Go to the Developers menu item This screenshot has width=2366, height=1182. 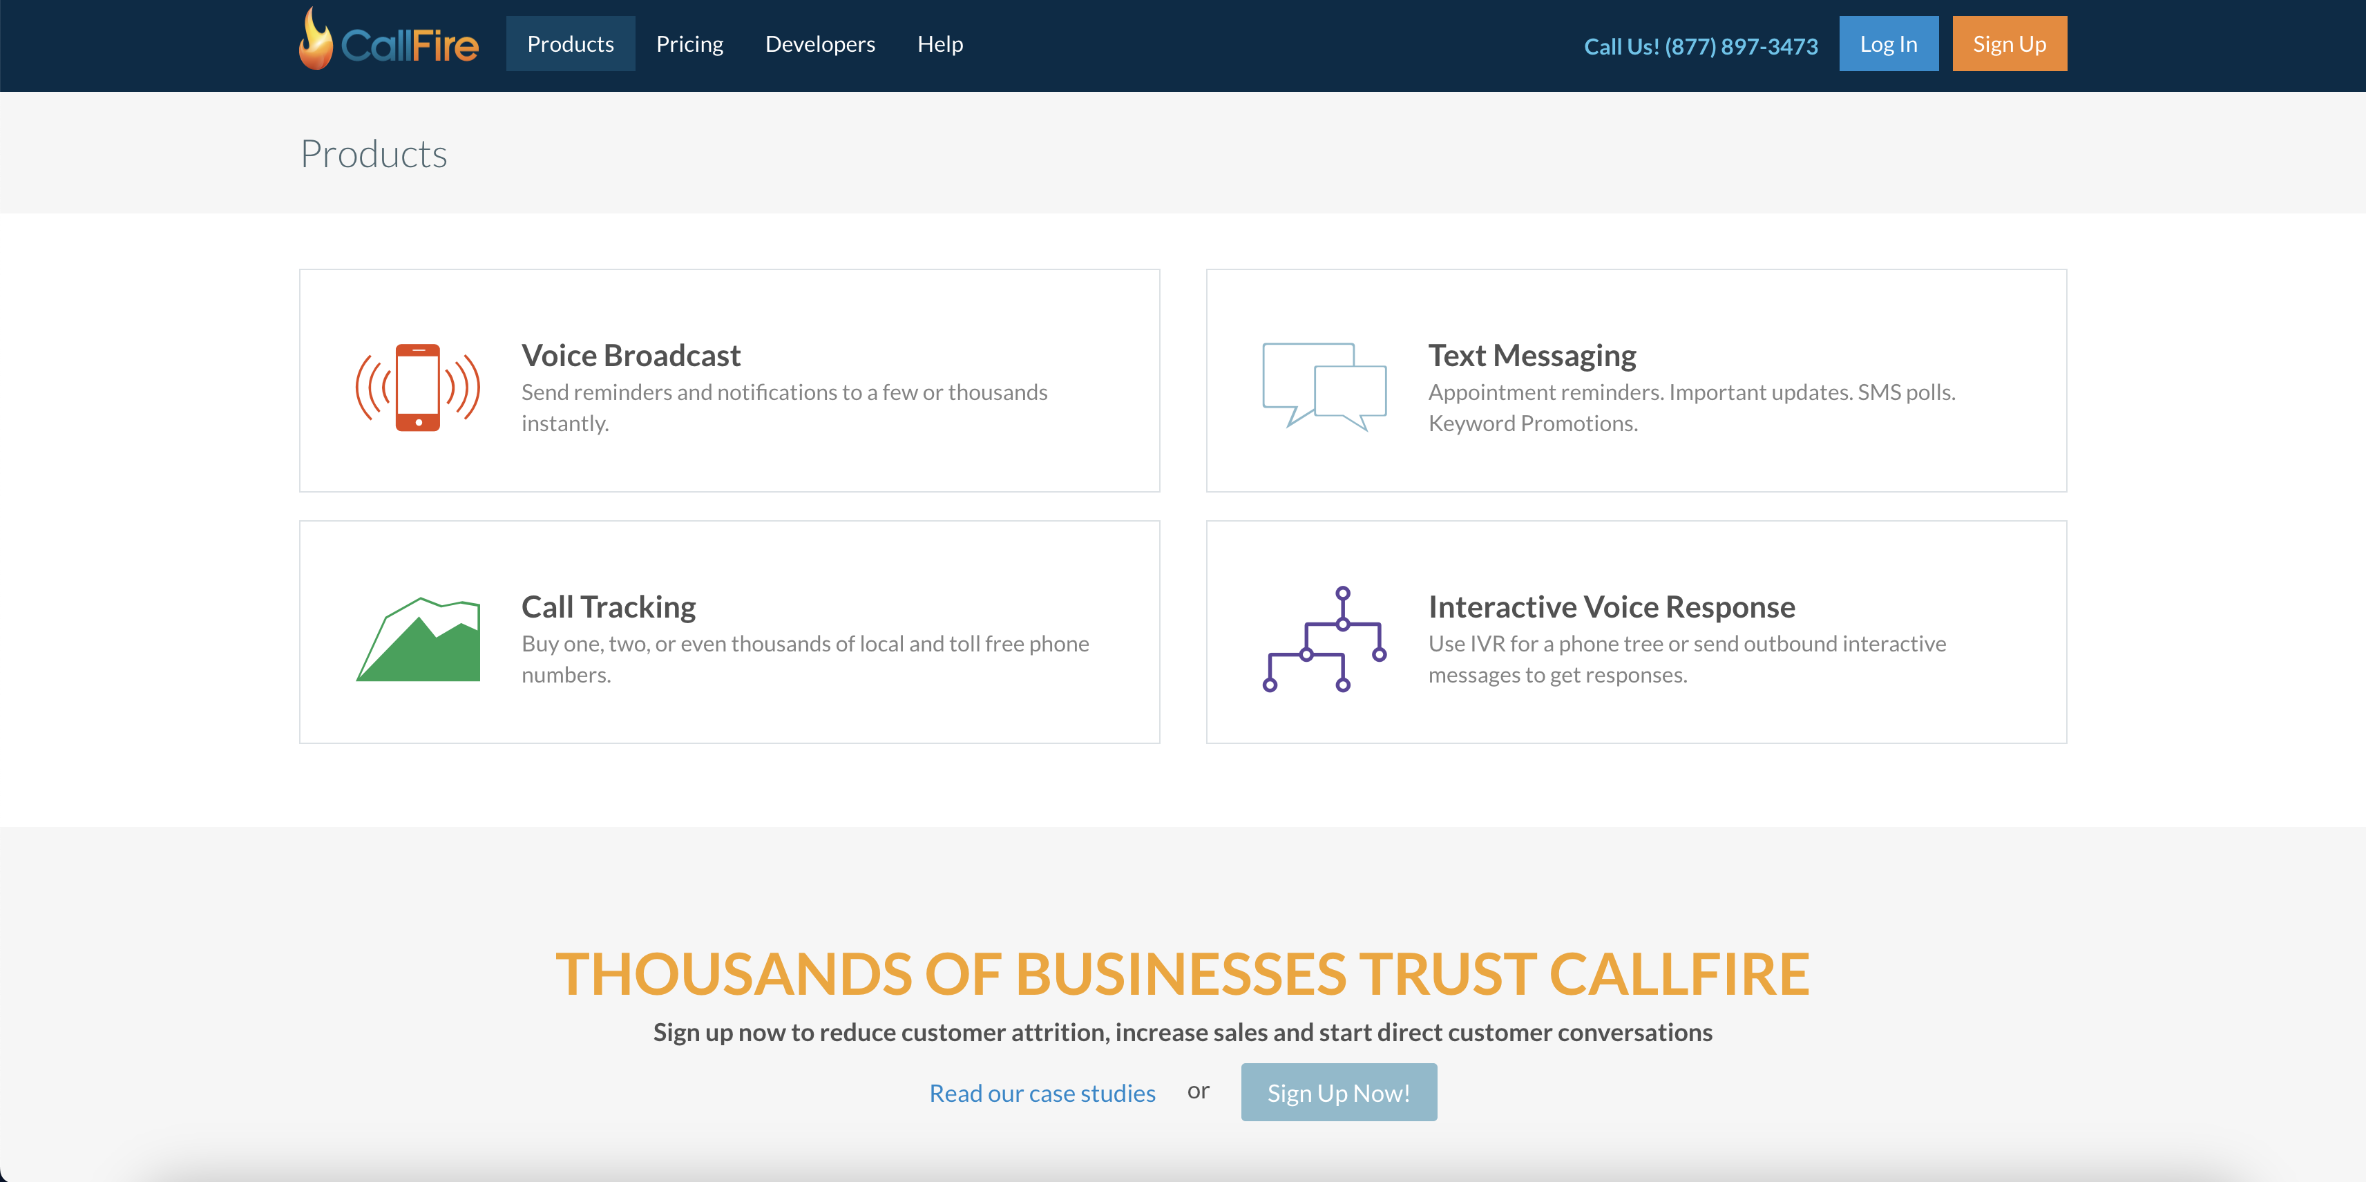tap(820, 43)
